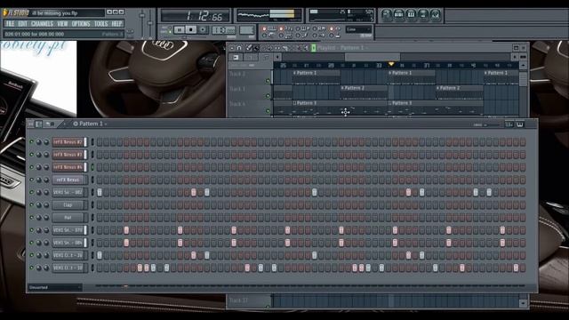Click the Clap channel button
The width and height of the screenshot is (569, 320).
(68, 205)
